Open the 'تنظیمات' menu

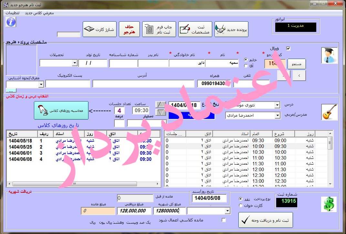pos(12,13)
